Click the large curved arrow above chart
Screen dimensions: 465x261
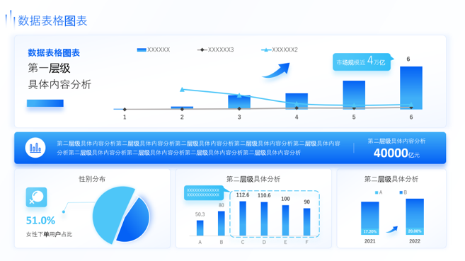pyautogui.click(x=276, y=70)
